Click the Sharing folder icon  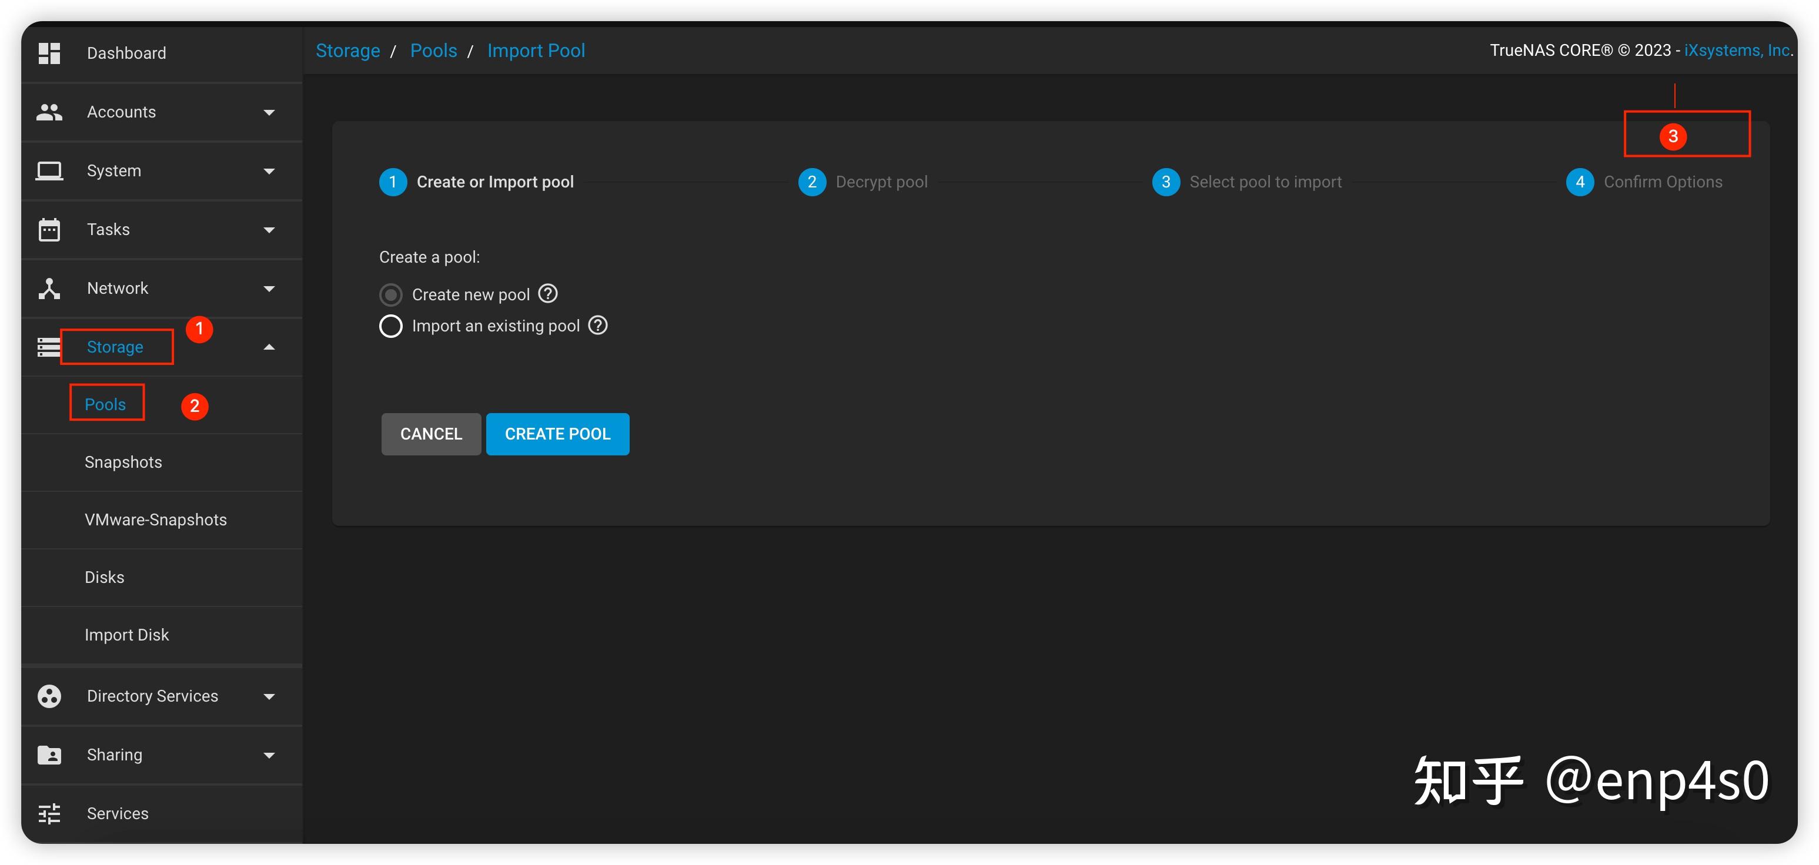[49, 754]
